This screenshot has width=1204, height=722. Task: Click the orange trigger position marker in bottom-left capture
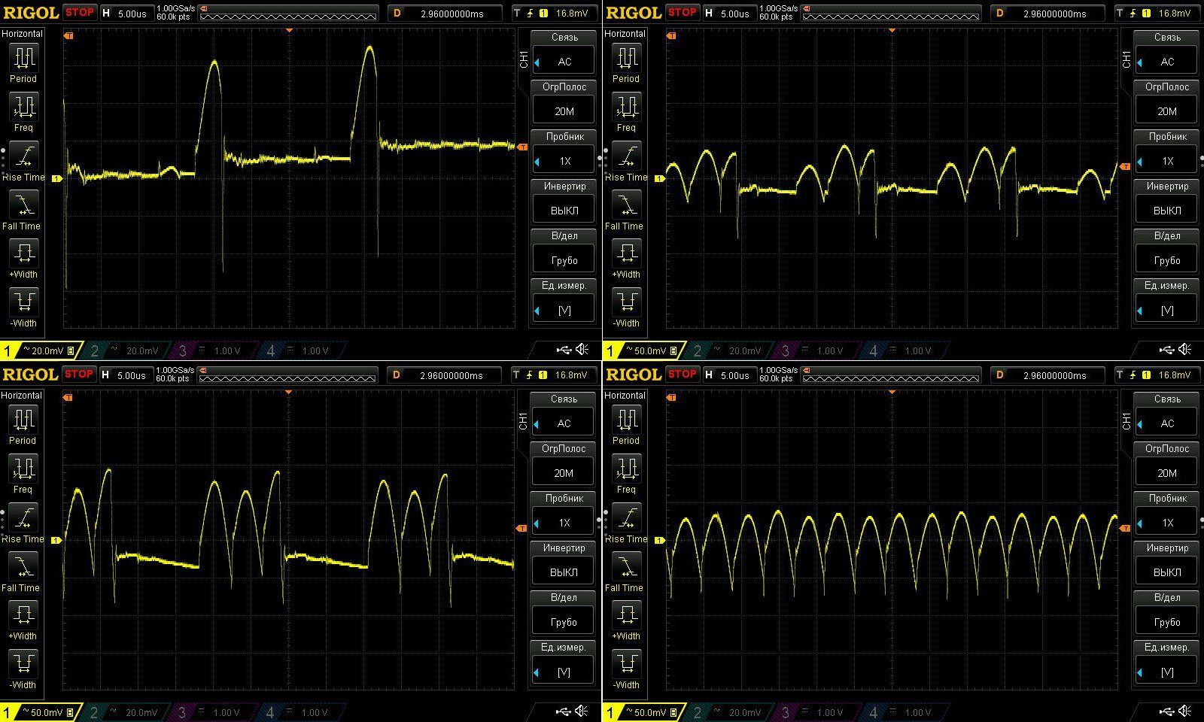(x=289, y=392)
